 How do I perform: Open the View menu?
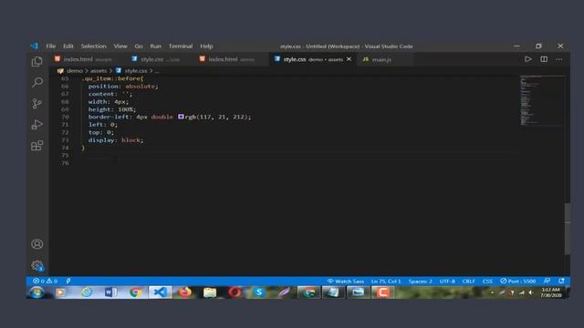point(120,46)
